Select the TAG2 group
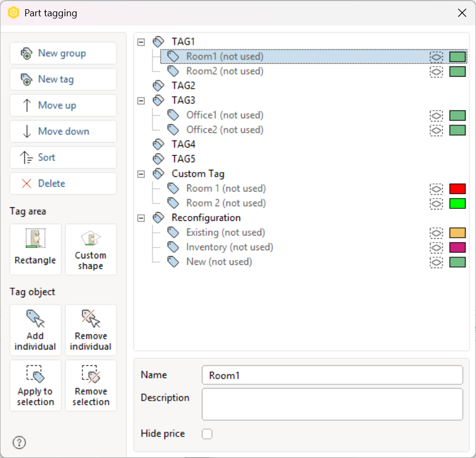 [x=183, y=86]
